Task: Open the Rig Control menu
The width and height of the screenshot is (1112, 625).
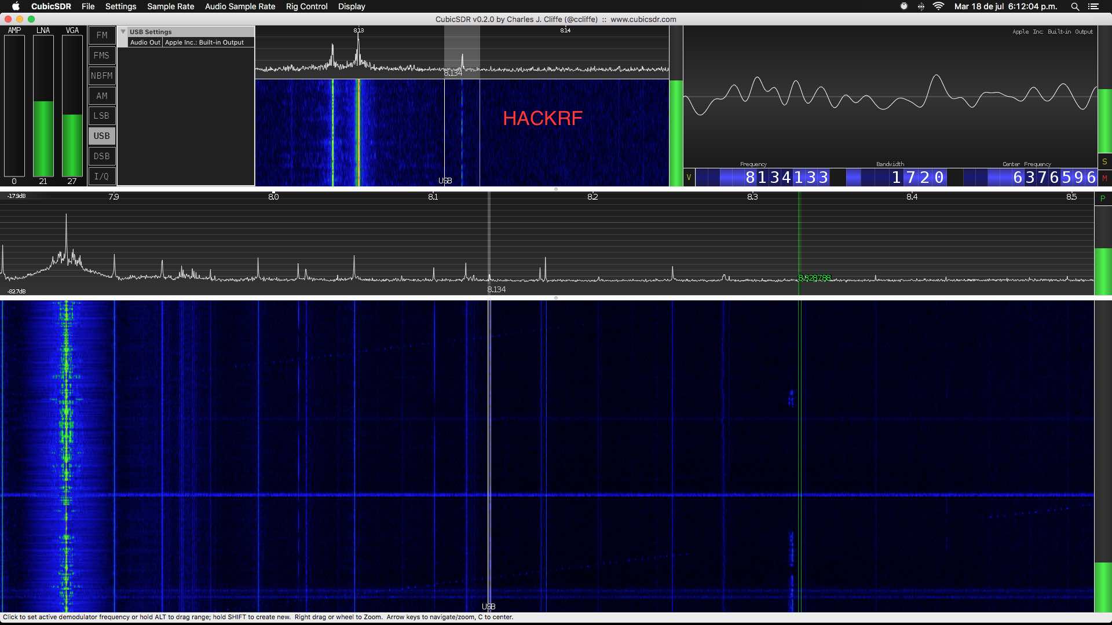Action: (x=306, y=6)
